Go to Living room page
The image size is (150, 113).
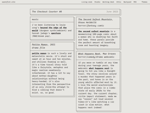tap(87, 2)
